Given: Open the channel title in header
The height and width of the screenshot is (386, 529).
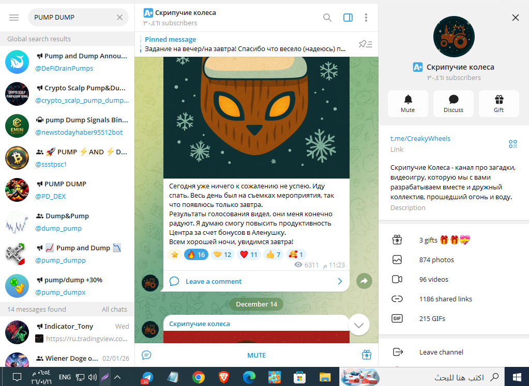Looking at the screenshot, I should tap(185, 13).
